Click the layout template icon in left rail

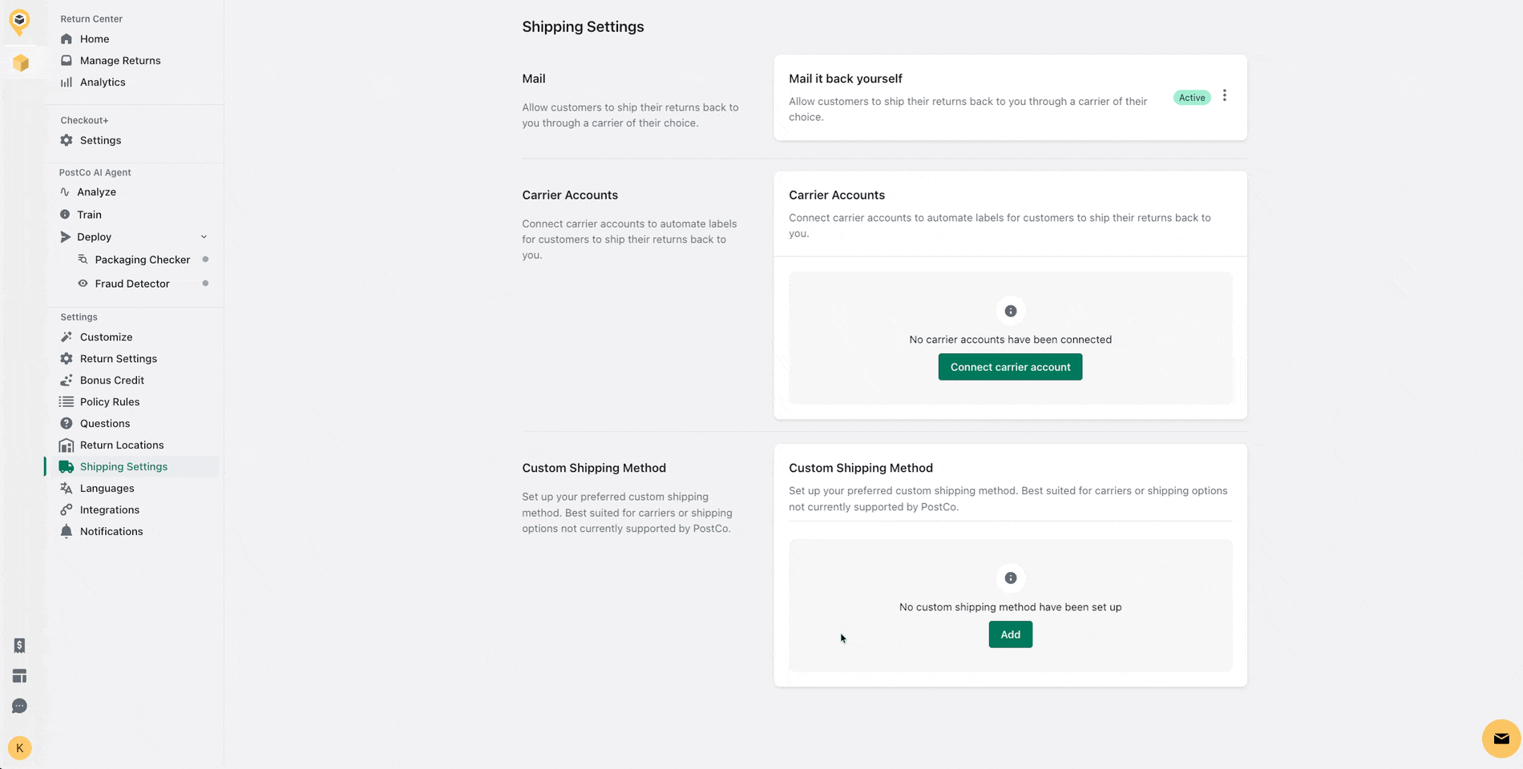[x=19, y=676]
